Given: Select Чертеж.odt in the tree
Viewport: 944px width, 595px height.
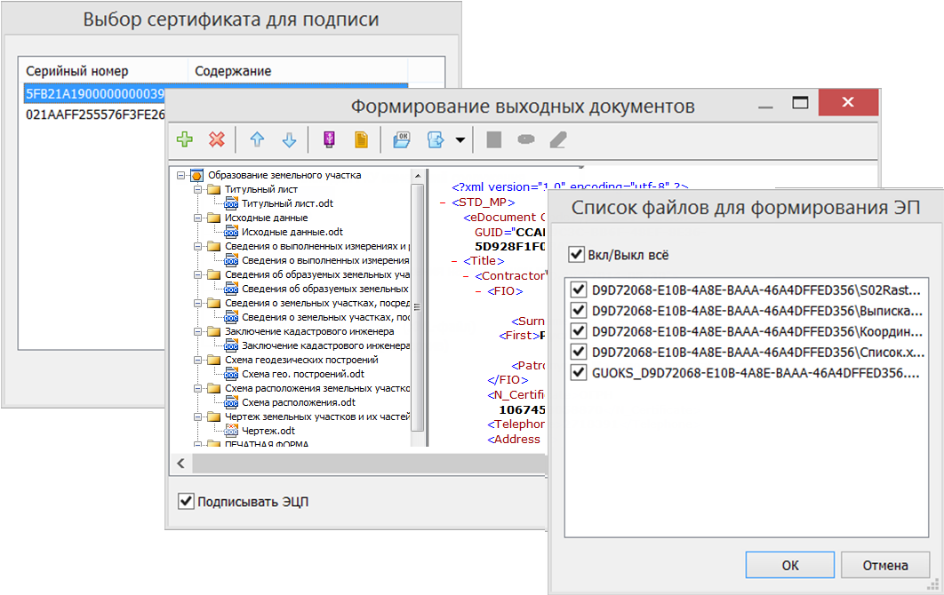Looking at the screenshot, I should point(268,430).
